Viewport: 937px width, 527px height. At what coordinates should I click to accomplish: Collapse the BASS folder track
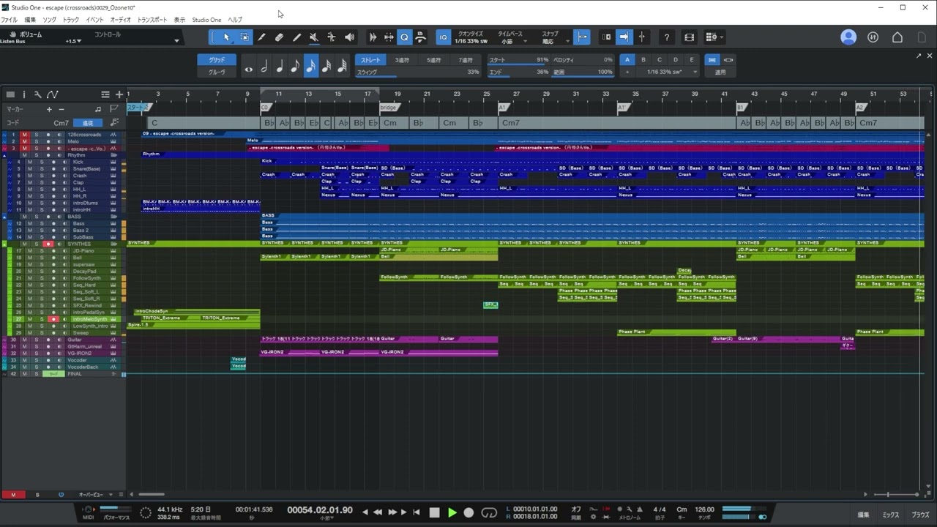click(x=4, y=217)
